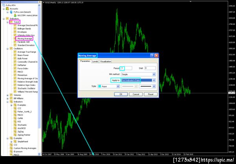The width and height of the screenshot is (236, 164).
Task: Expand the Volumes group
Action: click(x=7, y=95)
